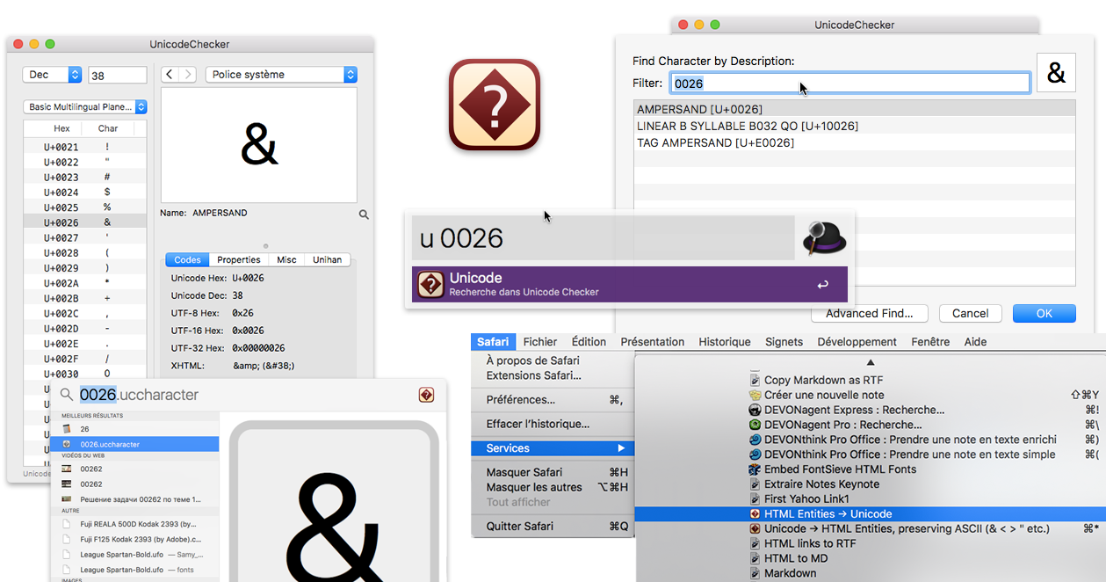This screenshot has height=582, width=1106.
Task: Click the large UnicodeChecker app icon
Action: pyautogui.click(x=495, y=105)
